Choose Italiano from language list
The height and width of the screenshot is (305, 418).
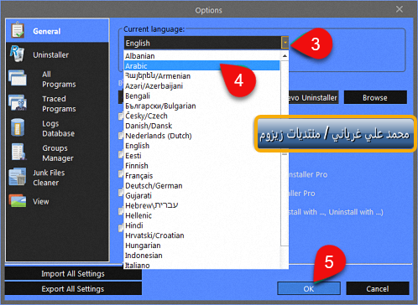point(201,265)
